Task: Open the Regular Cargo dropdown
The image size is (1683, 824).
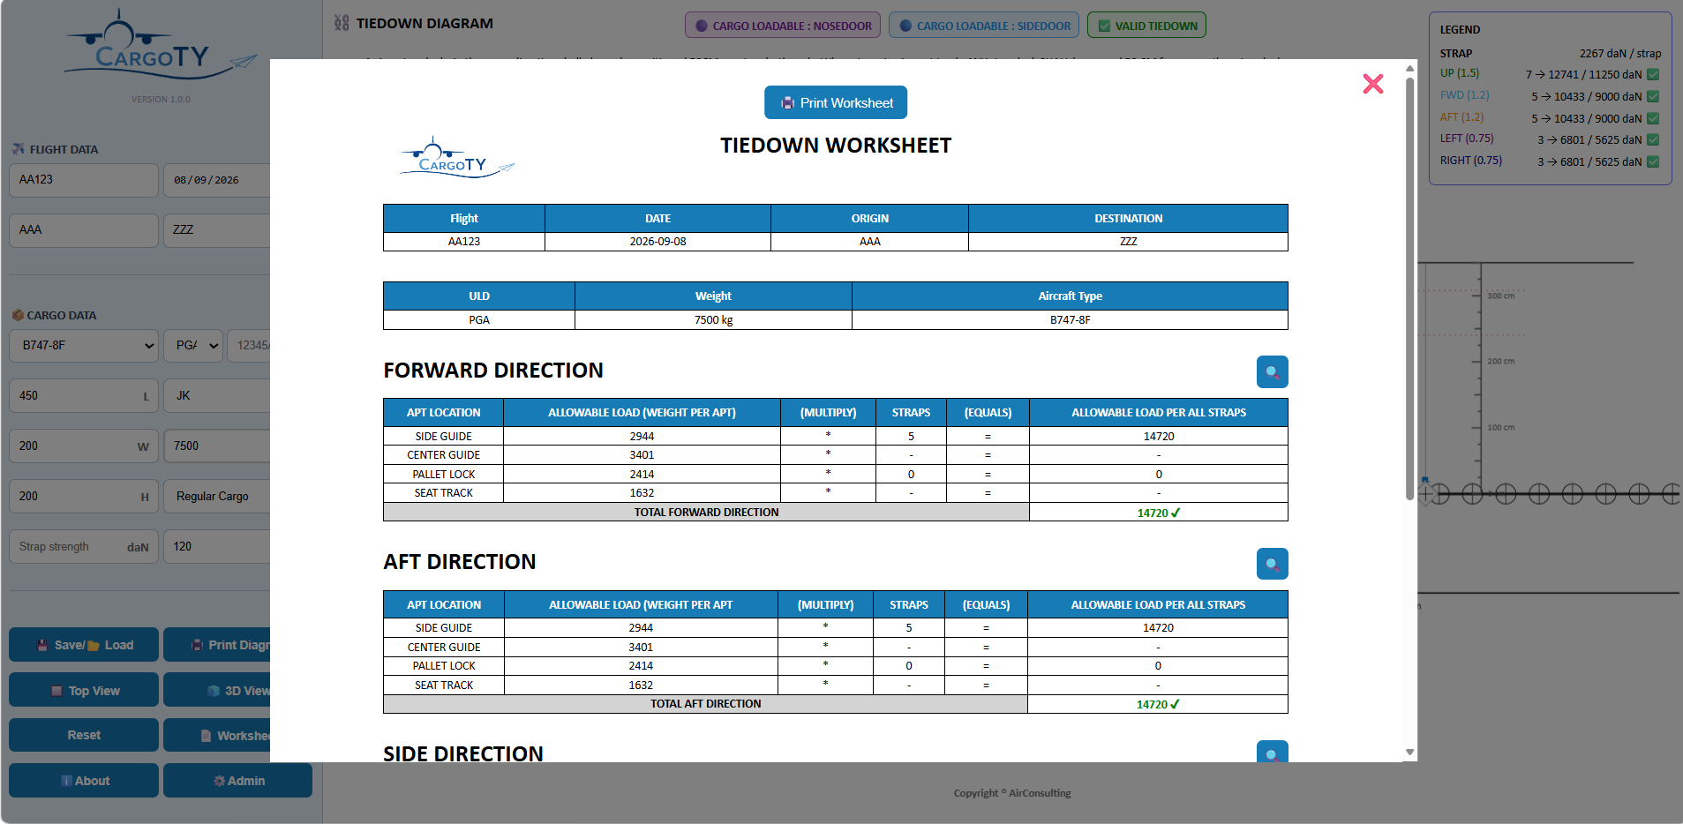Action: tap(217, 497)
